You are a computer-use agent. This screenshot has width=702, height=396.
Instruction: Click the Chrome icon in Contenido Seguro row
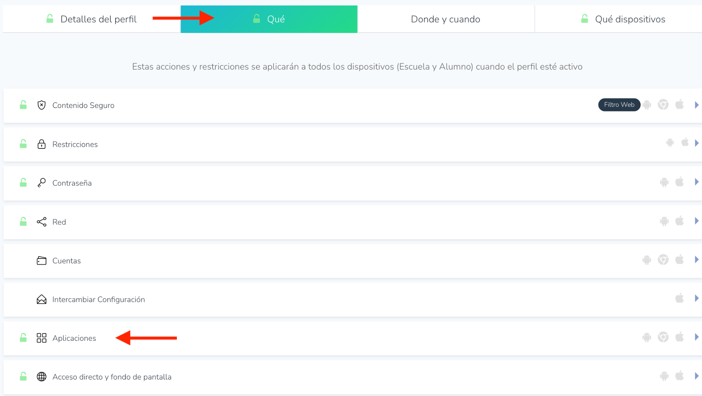663,105
